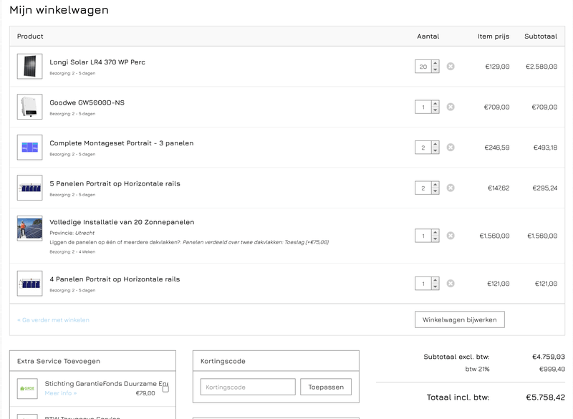Open the Volledige Installatie product link
Screen dimensions: 573x419
[122, 222]
